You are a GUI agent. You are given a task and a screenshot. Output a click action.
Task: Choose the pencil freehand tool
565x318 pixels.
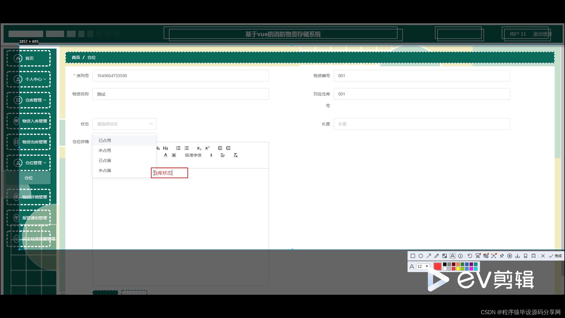[437, 256]
